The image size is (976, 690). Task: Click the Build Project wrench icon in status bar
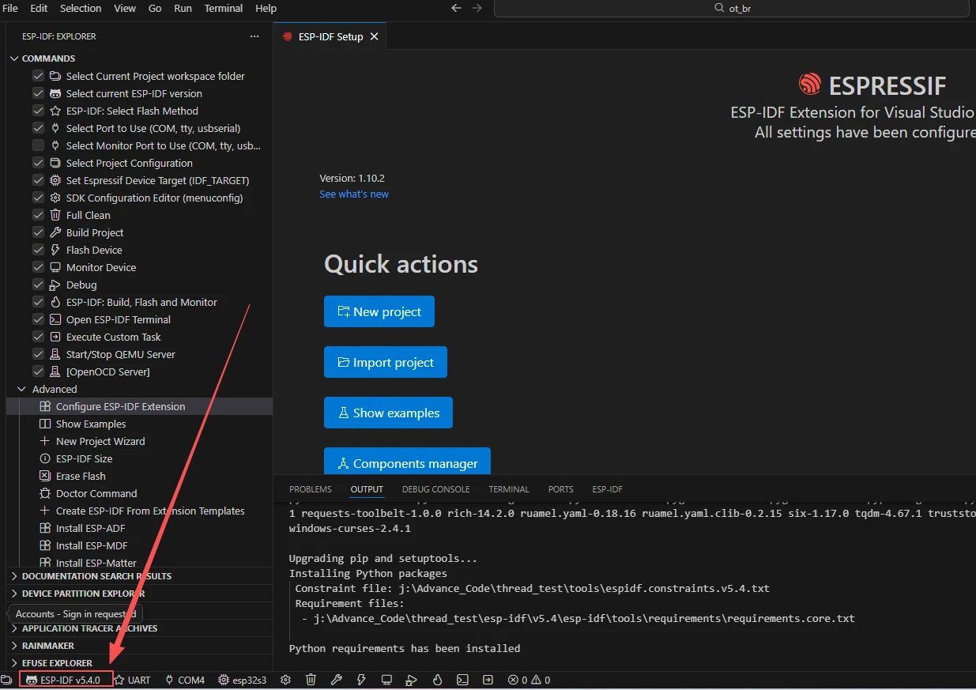point(336,680)
